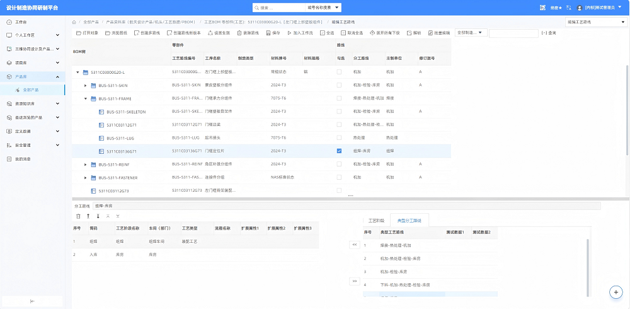Select the 典型分工路线 tab
The image size is (630, 309).
pyautogui.click(x=409, y=221)
